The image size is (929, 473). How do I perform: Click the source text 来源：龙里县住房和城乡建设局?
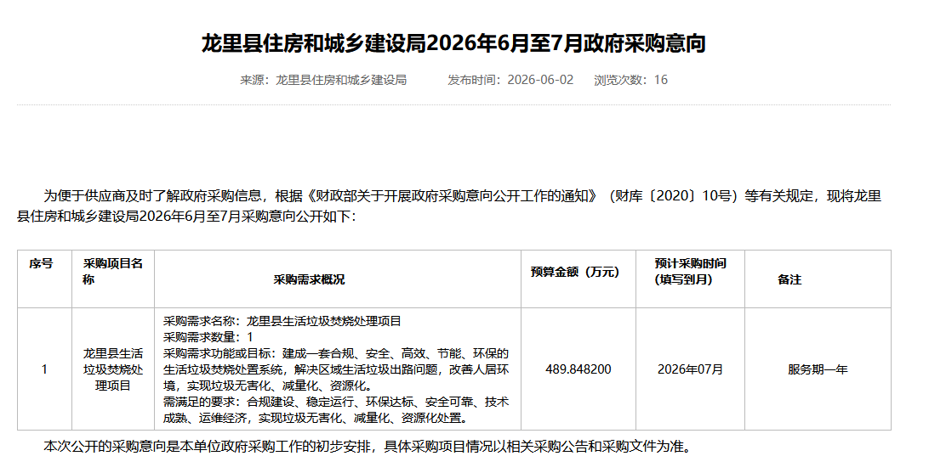pos(323,80)
